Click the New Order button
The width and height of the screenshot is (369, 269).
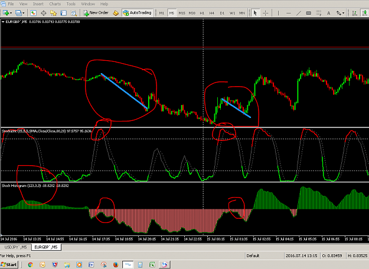(x=96, y=13)
